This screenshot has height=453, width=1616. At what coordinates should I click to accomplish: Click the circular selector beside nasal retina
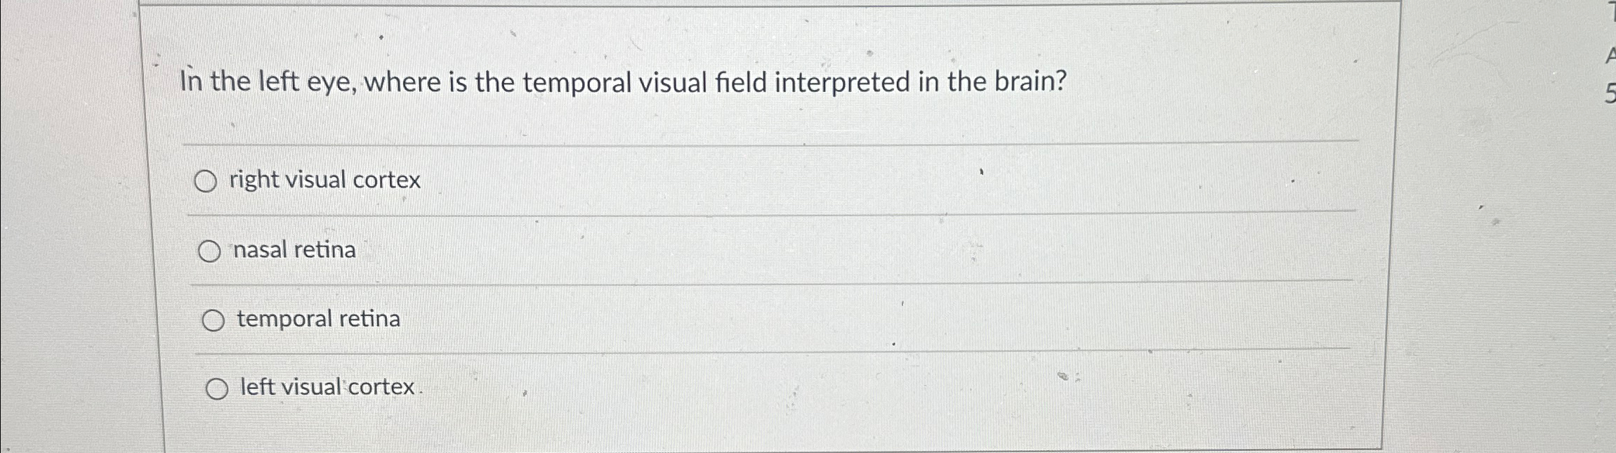click(211, 250)
